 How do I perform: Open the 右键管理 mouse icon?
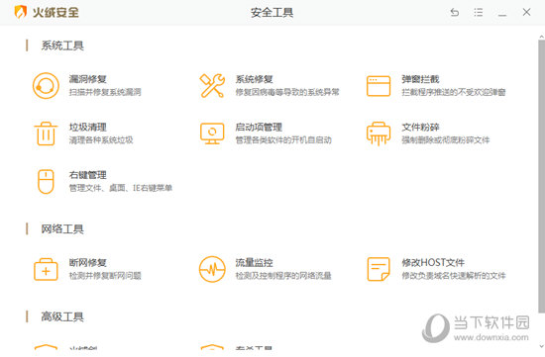point(46,181)
